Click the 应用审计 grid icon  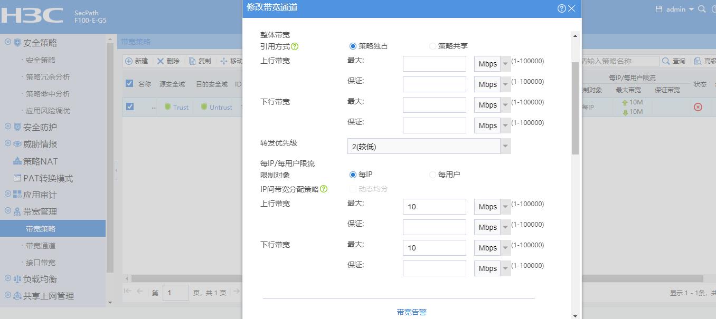pyautogui.click(x=17, y=195)
